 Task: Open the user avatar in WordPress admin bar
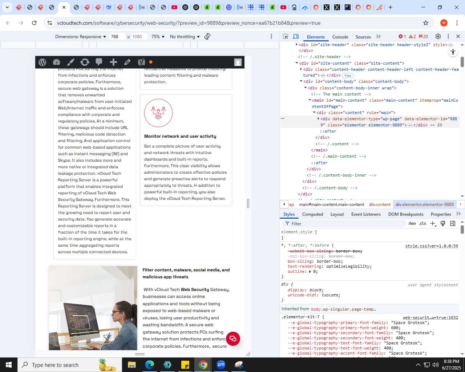pos(238,62)
